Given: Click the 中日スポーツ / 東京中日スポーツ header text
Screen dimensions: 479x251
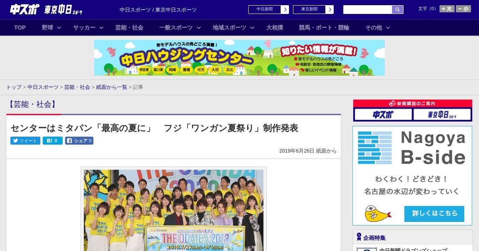Looking at the screenshot, I should pos(158,10).
